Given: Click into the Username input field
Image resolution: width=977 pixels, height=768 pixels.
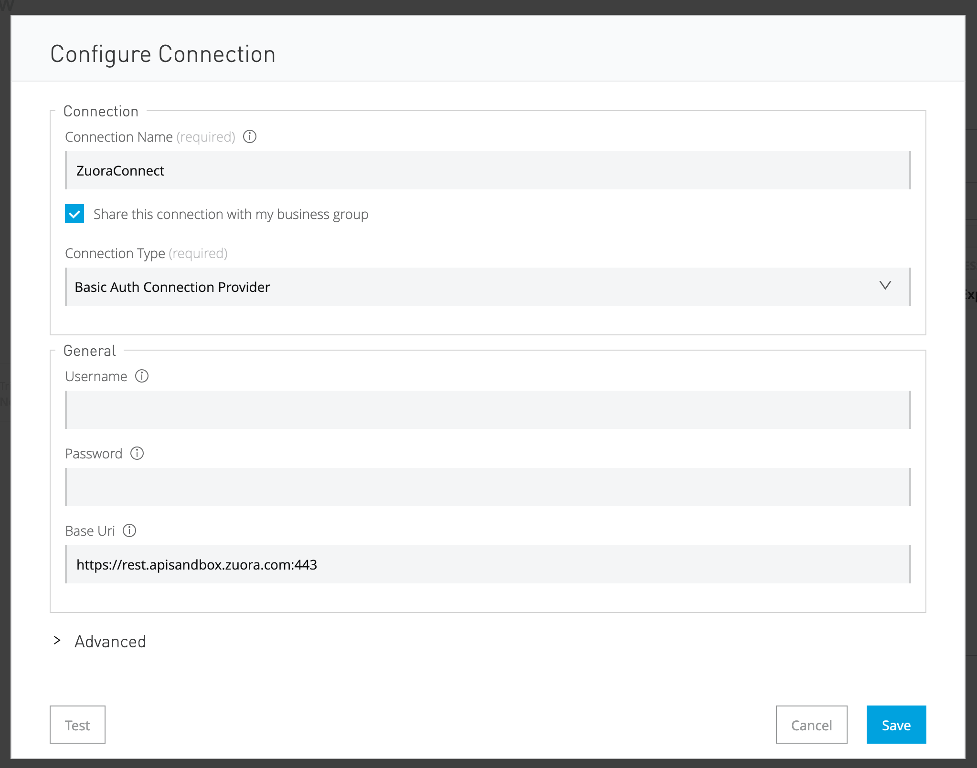Looking at the screenshot, I should [487, 410].
